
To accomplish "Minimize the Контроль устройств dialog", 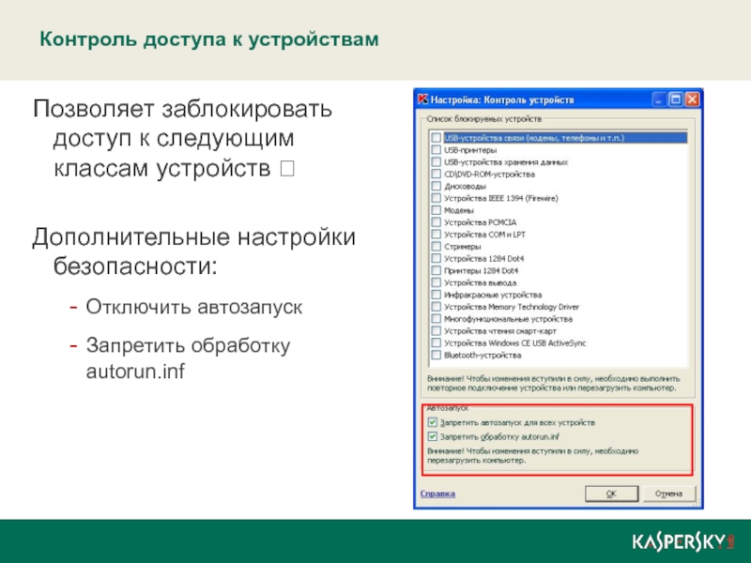I will 659,99.
